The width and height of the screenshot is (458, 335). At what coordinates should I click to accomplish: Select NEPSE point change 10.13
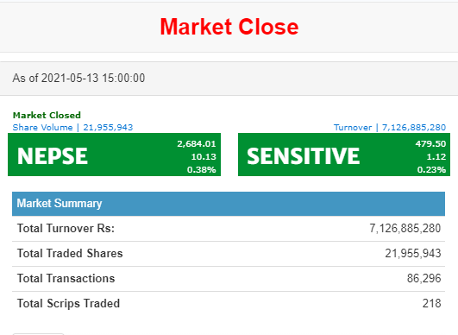pyautogui.click(x=204, y=156)
